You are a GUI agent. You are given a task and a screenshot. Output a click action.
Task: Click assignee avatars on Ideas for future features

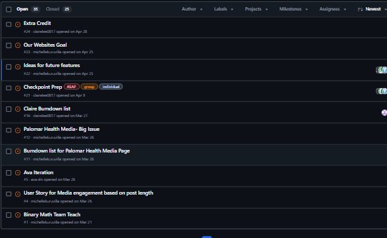coord(381,70)
